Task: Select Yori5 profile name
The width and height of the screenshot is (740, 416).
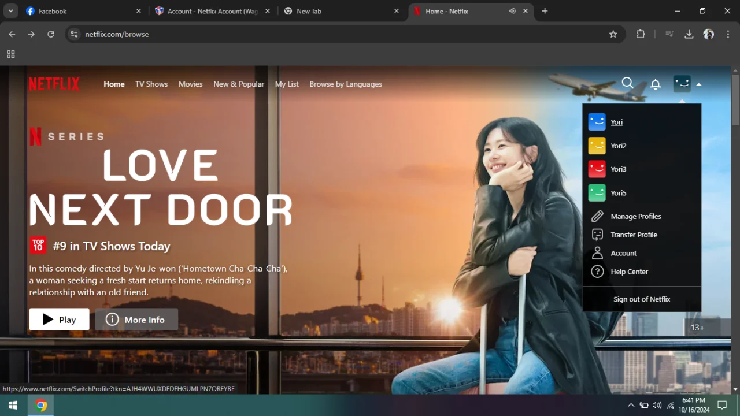Action: (619, 193)
